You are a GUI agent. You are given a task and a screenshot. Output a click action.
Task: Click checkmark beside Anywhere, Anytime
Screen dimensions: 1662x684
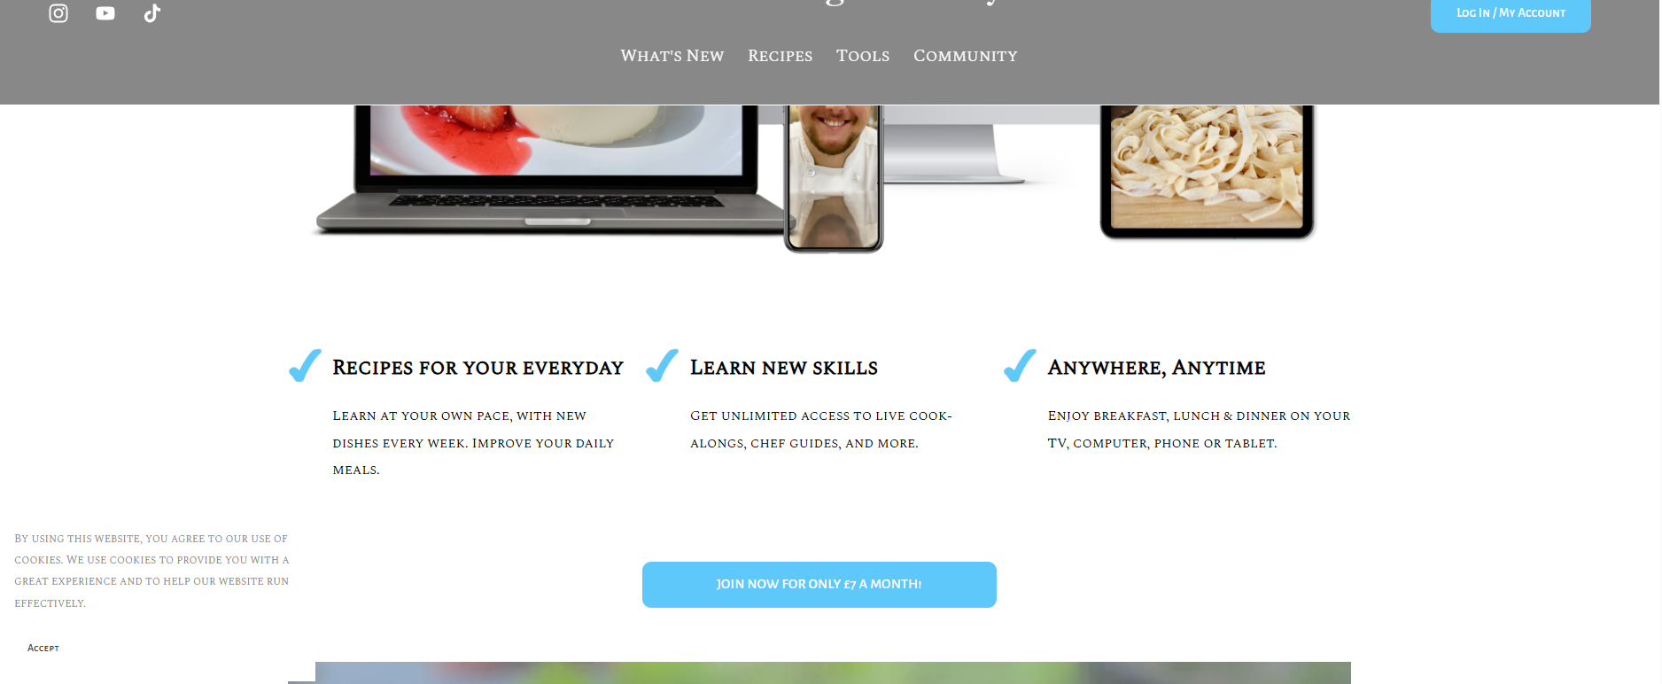coord(1020,365)
